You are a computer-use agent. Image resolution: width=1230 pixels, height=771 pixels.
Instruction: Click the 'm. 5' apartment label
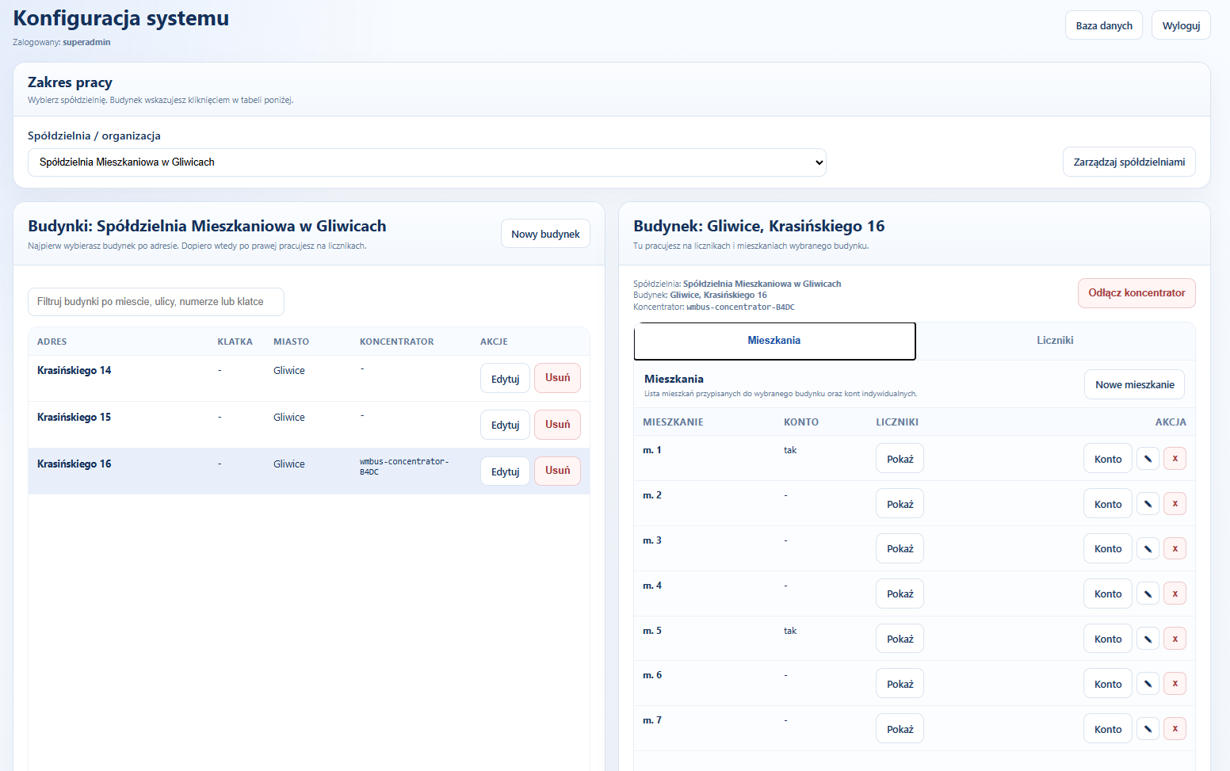(x=652, y=631)
